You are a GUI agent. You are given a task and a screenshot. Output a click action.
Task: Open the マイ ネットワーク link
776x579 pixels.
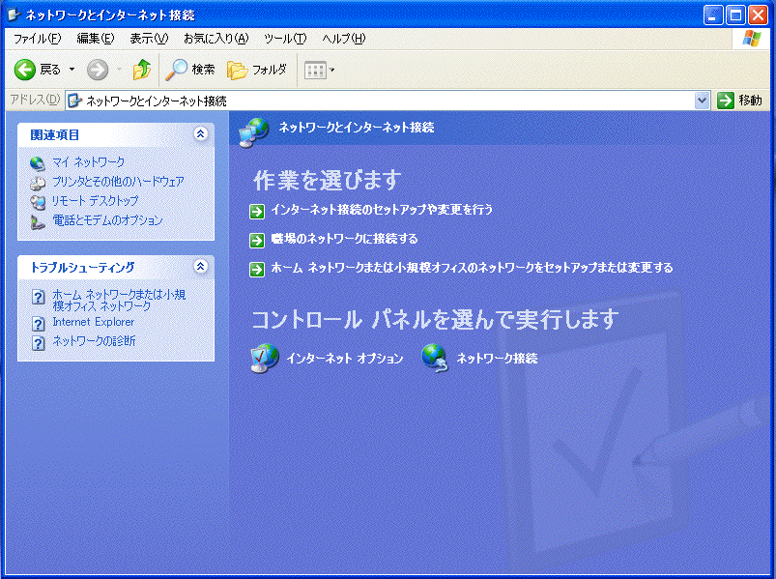coord(89,161)
